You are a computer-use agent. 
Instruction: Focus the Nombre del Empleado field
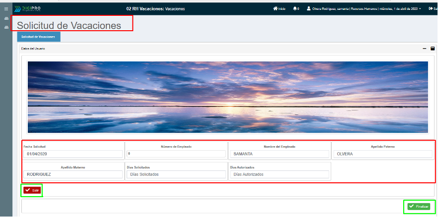click(x=279, y=154)
